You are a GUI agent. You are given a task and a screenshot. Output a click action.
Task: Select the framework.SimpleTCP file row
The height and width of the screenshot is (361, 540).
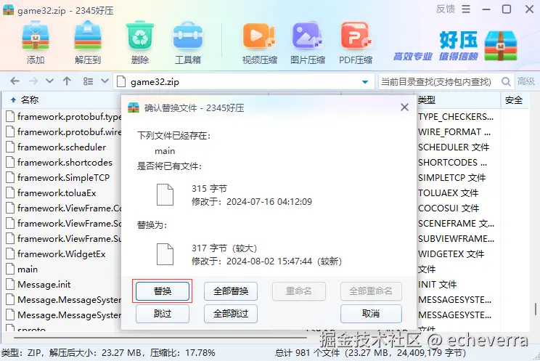pos(63,177)
